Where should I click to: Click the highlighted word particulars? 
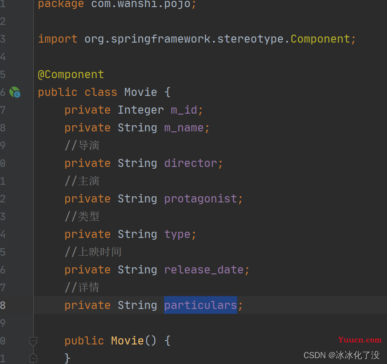(x=200, y=305)
